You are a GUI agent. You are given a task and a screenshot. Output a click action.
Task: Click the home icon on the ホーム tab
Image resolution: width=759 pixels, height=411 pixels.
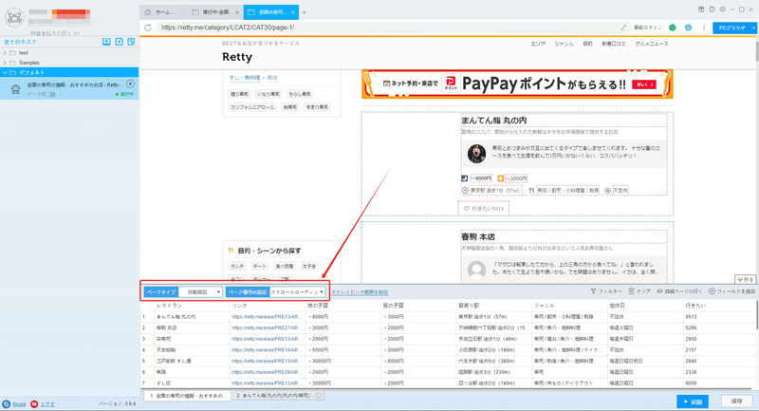[x=148, y=12]
